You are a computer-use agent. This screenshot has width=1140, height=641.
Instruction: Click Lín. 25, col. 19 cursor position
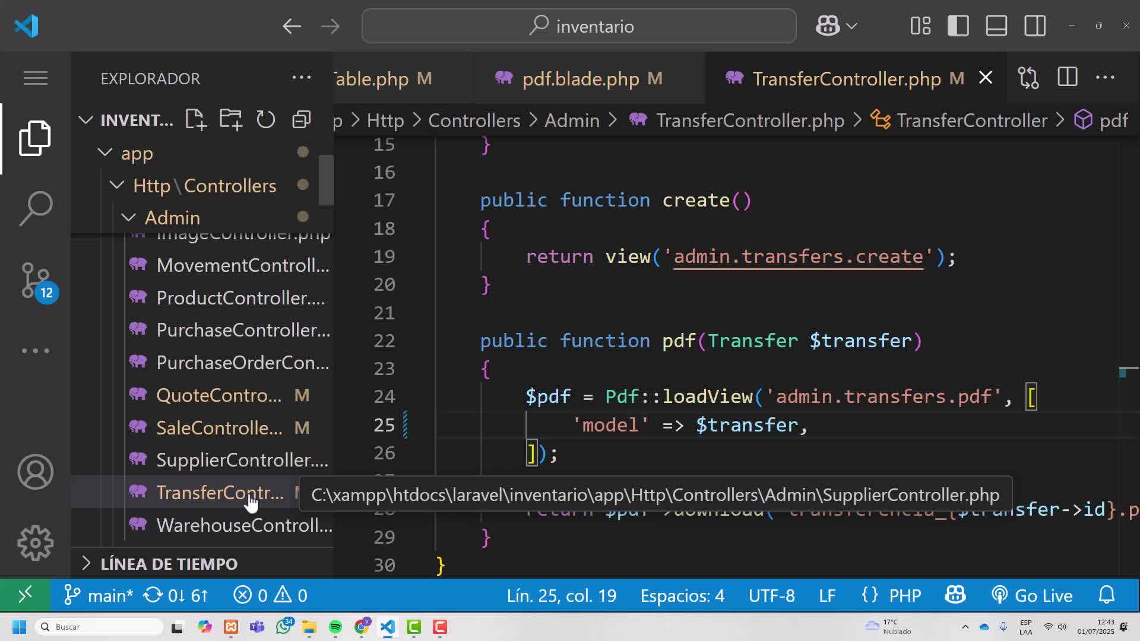pyautogui.click(x=561, y=595)
